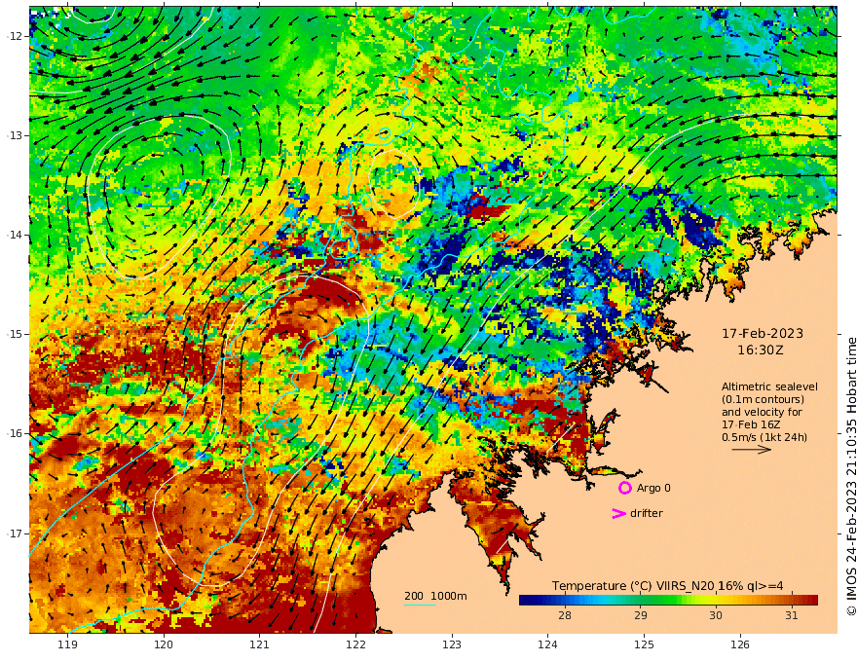Click the 'drifter' legend label
This screenshot has height=662, width=857.
point(647,513)
